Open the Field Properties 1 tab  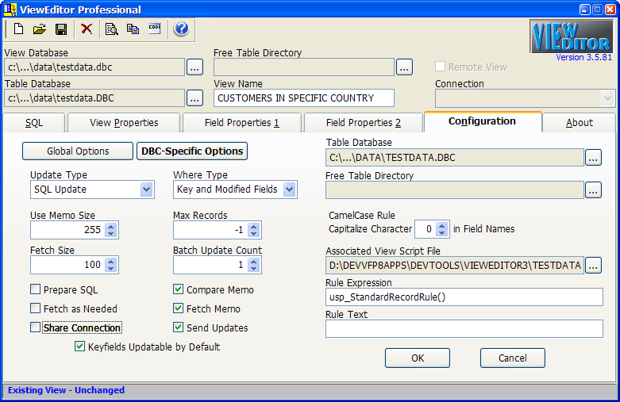pos(241,123)
